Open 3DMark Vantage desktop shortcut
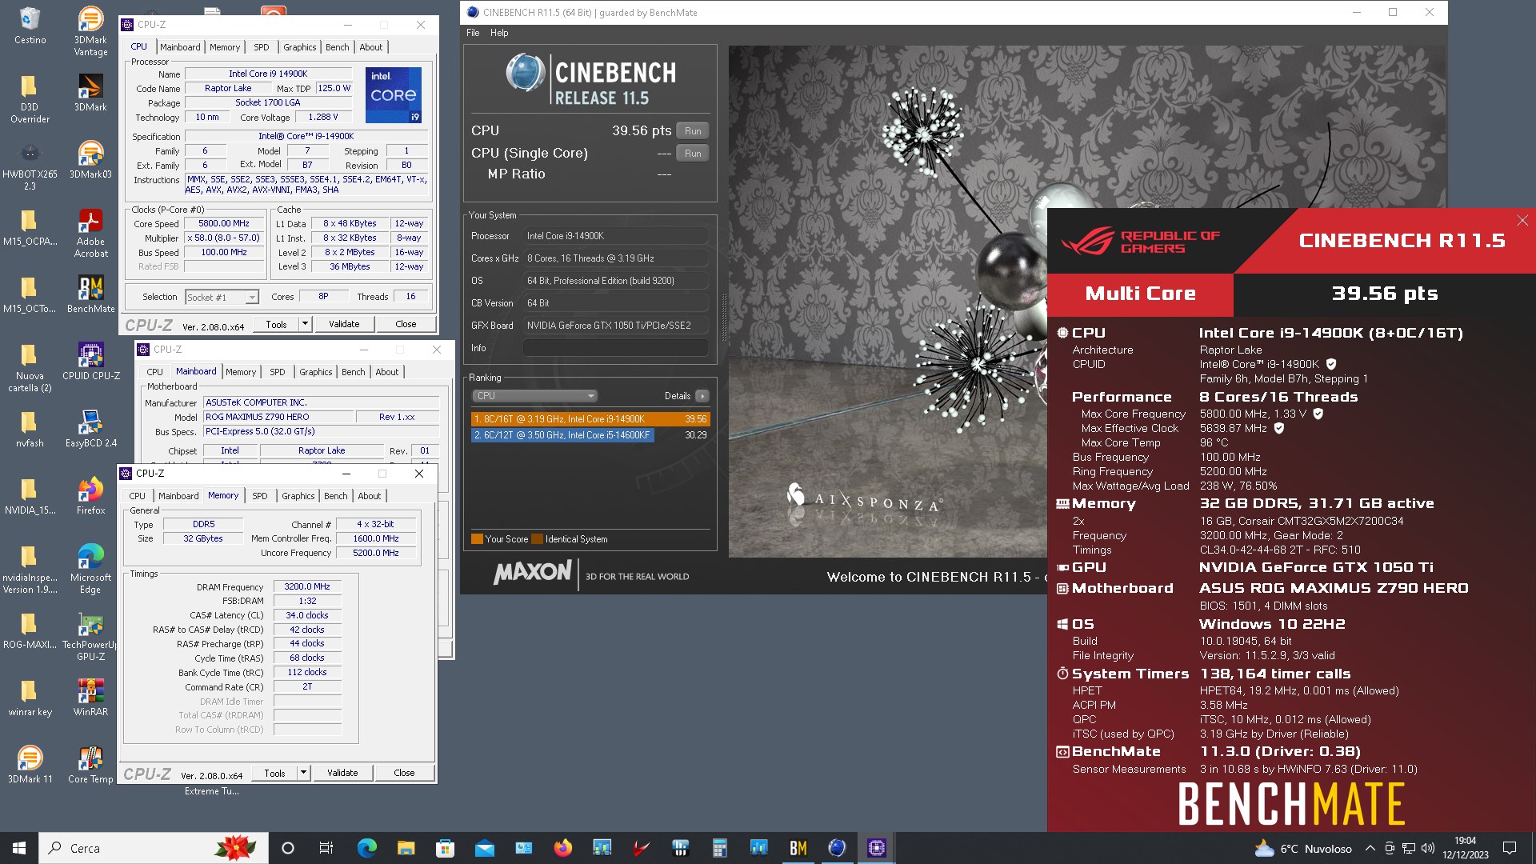Image resolution: width=1536 pixels, height=864 pixels. pos(90,31)
